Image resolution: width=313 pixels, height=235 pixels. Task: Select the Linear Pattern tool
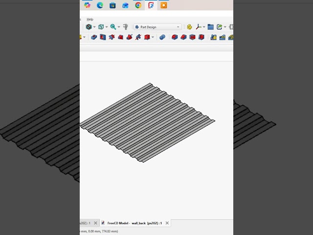pyautogui.click(x=223, y=37)
